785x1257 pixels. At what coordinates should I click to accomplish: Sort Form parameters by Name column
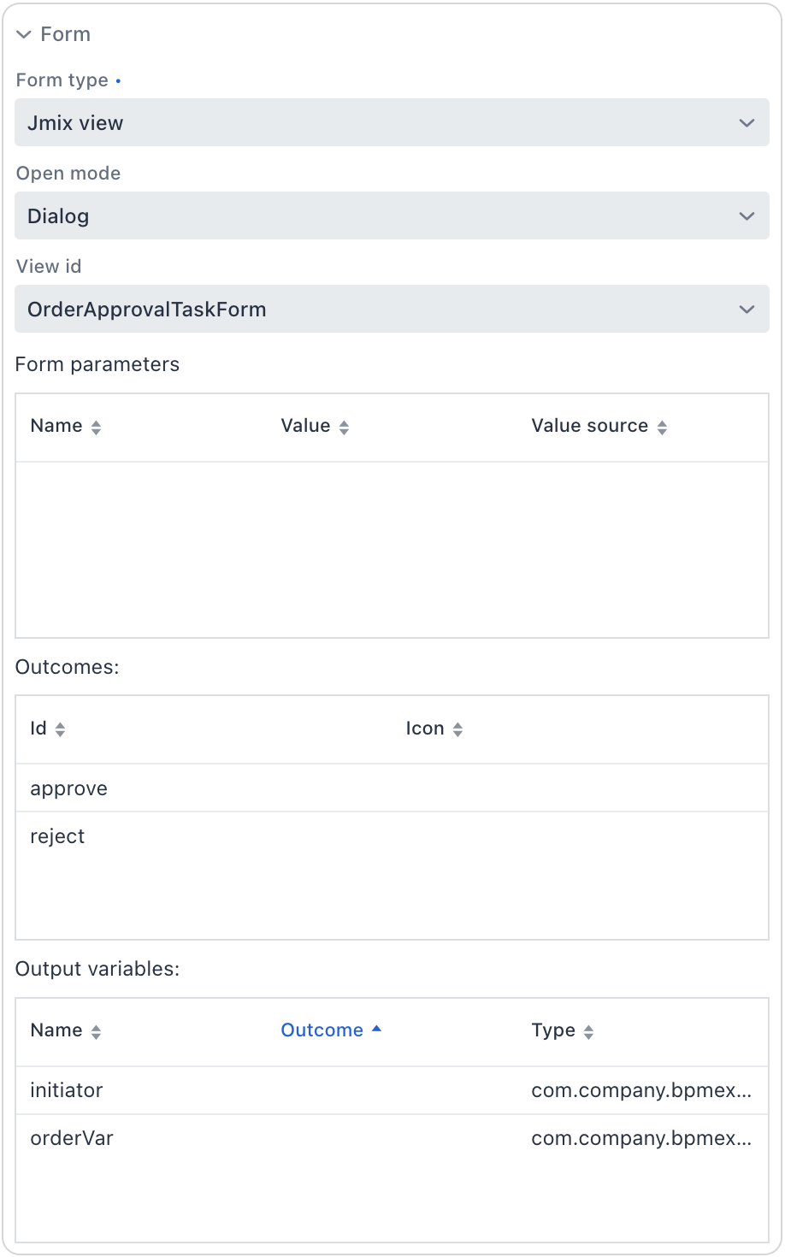coord(96,428)
